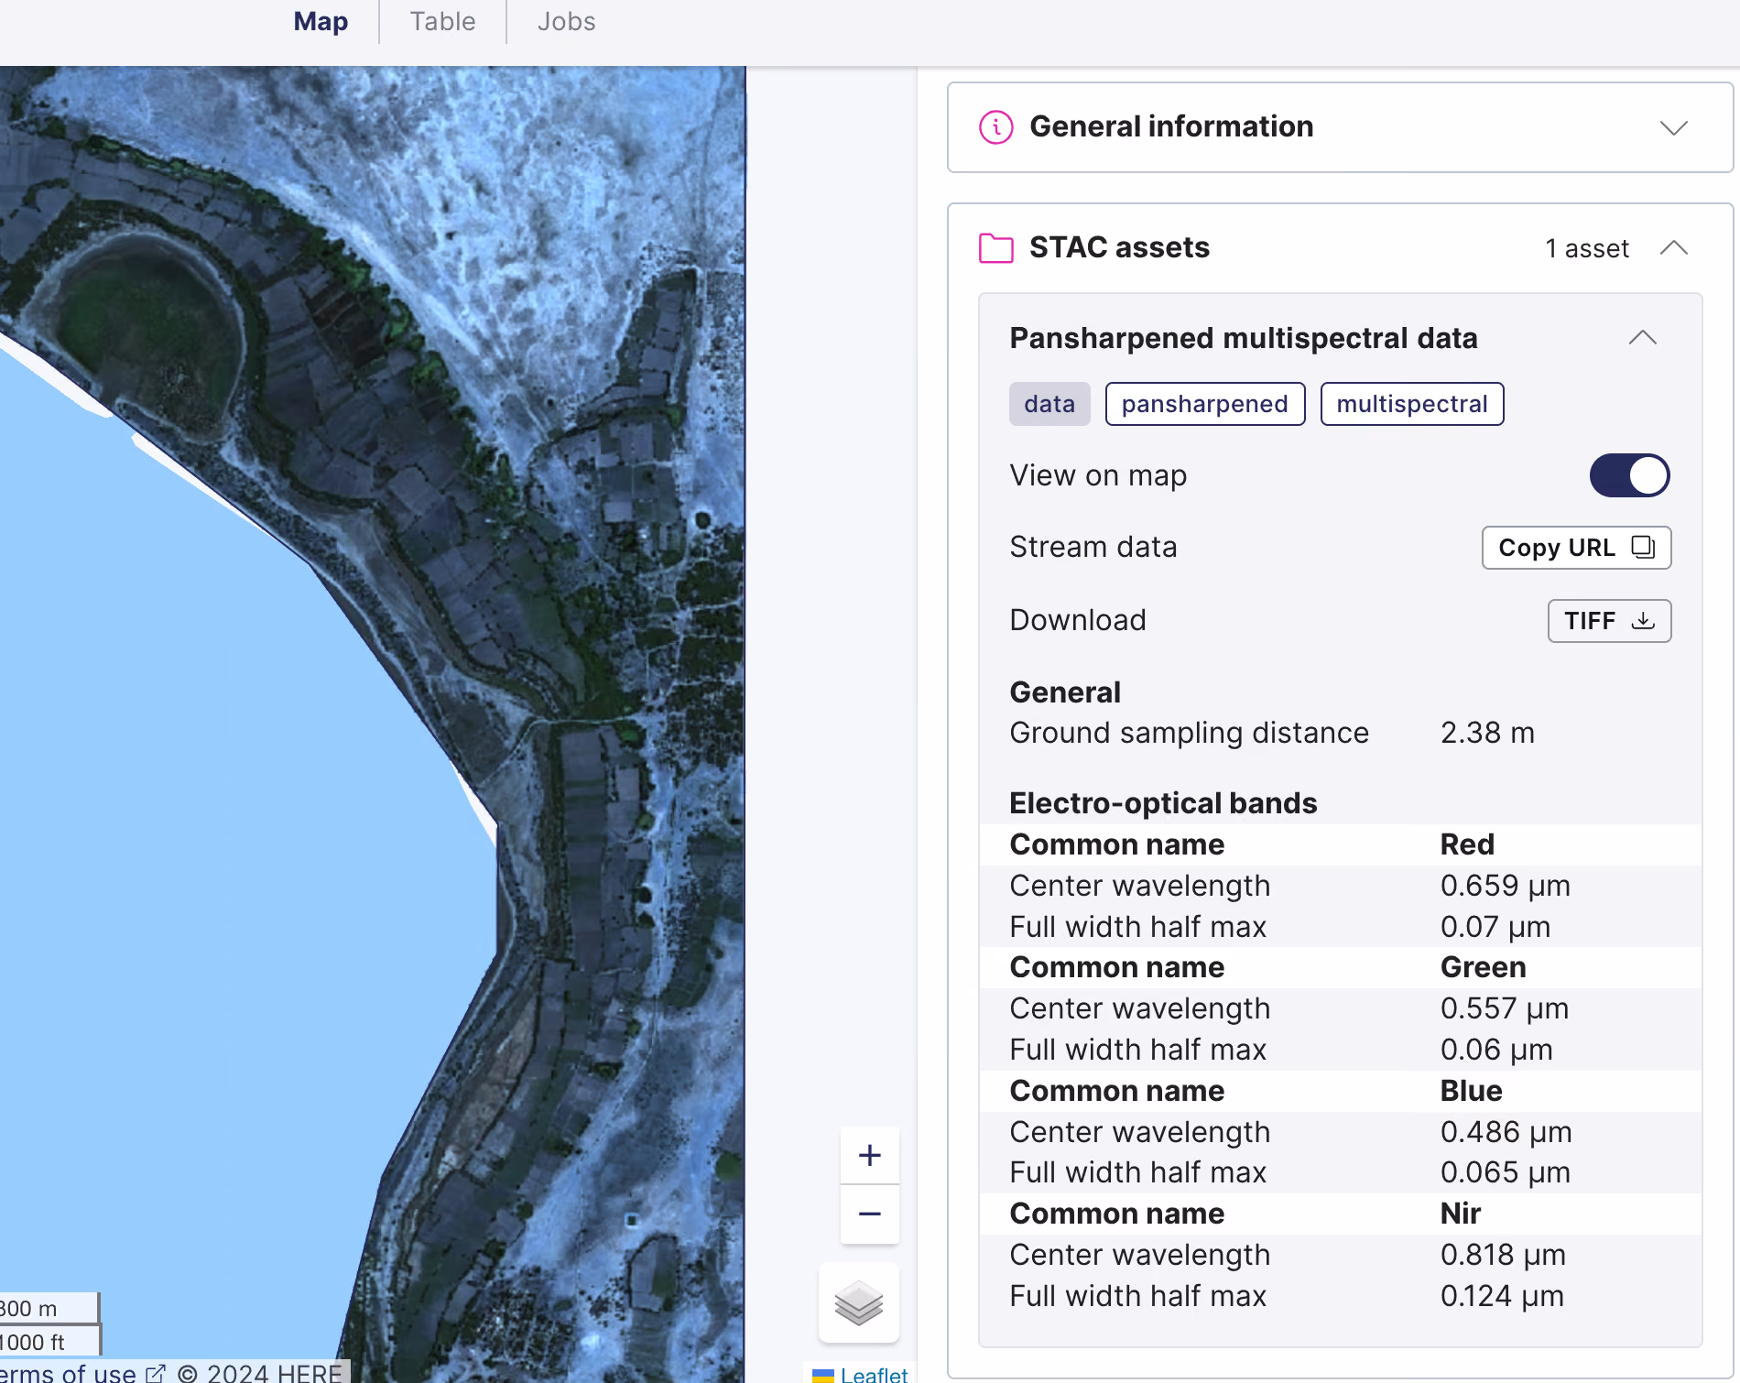Image resolution: width=1740 pixels, height=1383 pixels.
Task: Open the Jobs tab
Action: [x=566, y=21]
